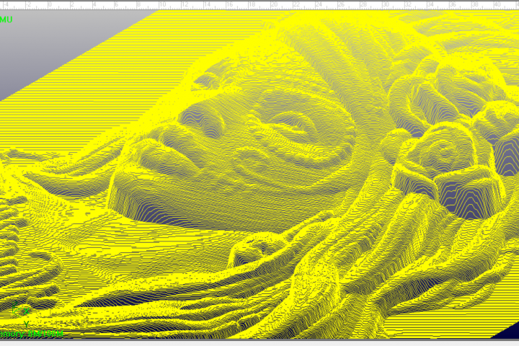Click the 10 mark on the top ruler
The width and height of the screenshot is (519, 346).
pos(162,4)
